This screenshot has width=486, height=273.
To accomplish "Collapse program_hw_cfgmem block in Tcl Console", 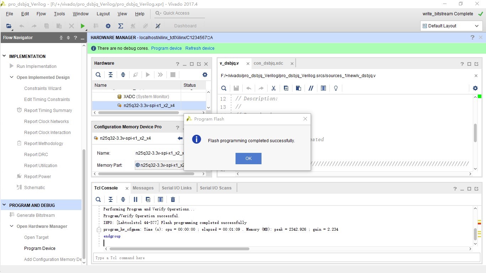I will point(99,230).
